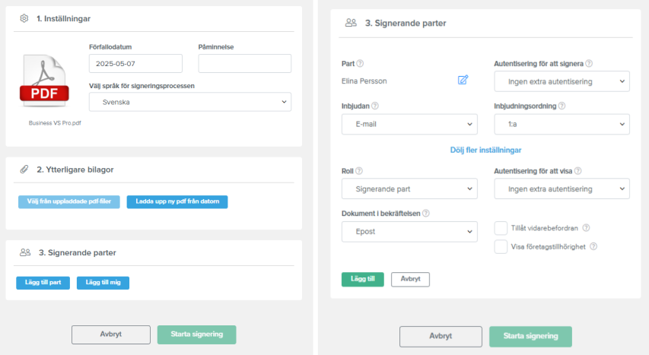Open help for Autentisering för att signera
Viewport: 649px width, 355px height.
point(589,63)
